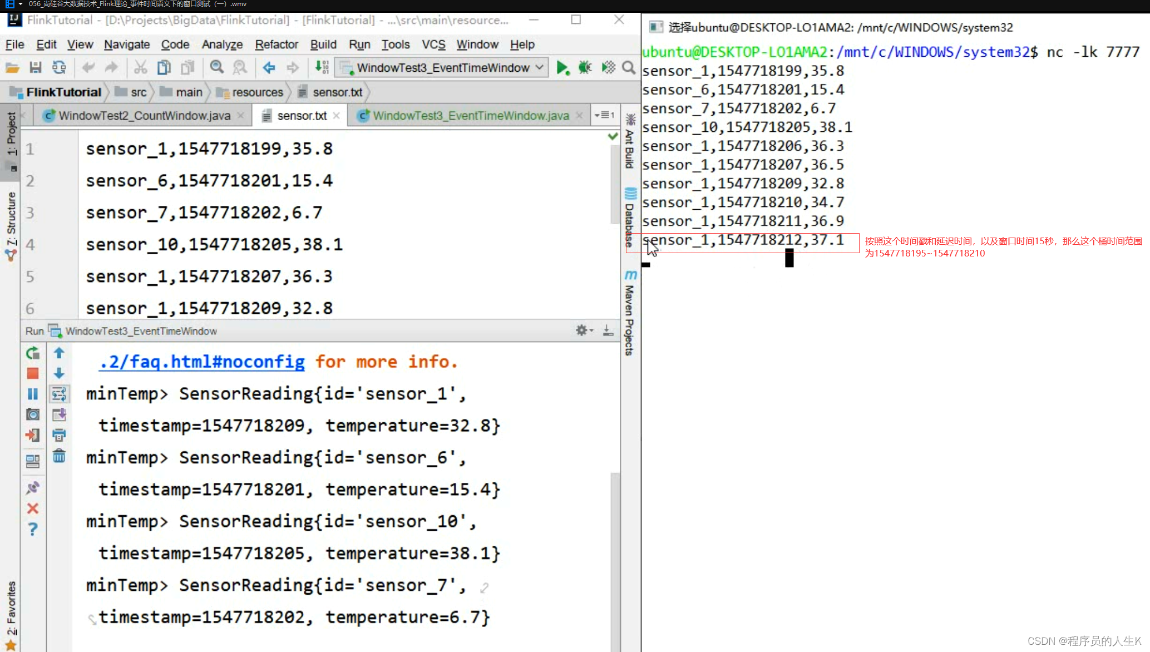The width and height of the screenshot is (1150, 652).
Task: Pin the Run tab with the pushpin
Action: (x=33, y=488)
